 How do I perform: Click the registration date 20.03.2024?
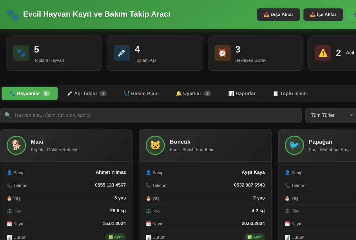(253, 223)
